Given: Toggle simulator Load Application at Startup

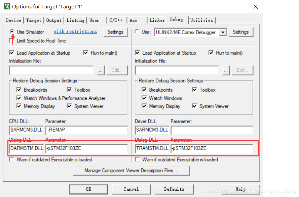Looking at the screenshot, I should pyautogui.click(x=12, y=53).
